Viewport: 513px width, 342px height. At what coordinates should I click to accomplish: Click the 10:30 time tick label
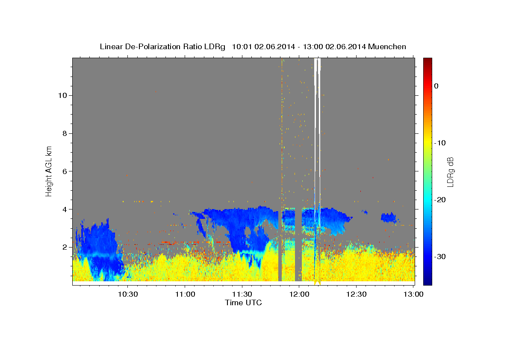pyautogui.click(x=128, y=294)
